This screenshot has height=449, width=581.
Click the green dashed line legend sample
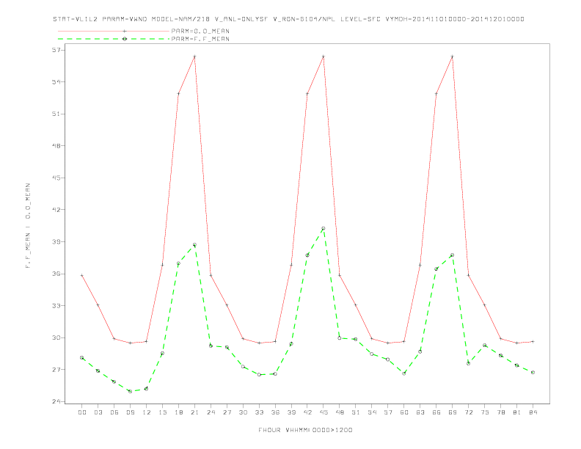[x=114, y=39]
